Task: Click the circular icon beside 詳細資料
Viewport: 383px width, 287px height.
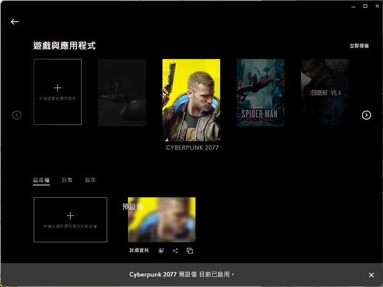Action: point(161,250)
